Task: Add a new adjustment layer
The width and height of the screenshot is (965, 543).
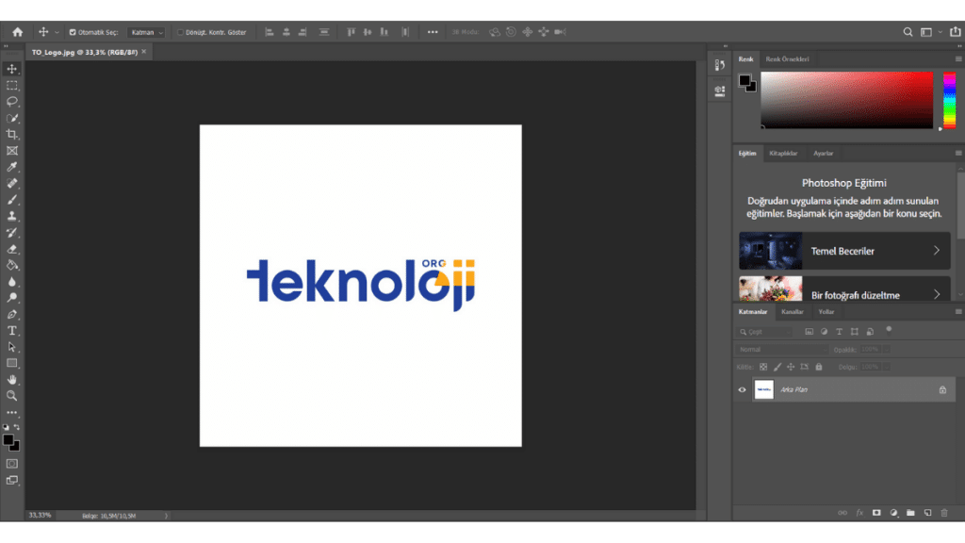Action: coord(893,513)
